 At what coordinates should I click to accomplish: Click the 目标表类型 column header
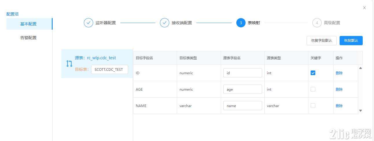[x=188, y=58]
